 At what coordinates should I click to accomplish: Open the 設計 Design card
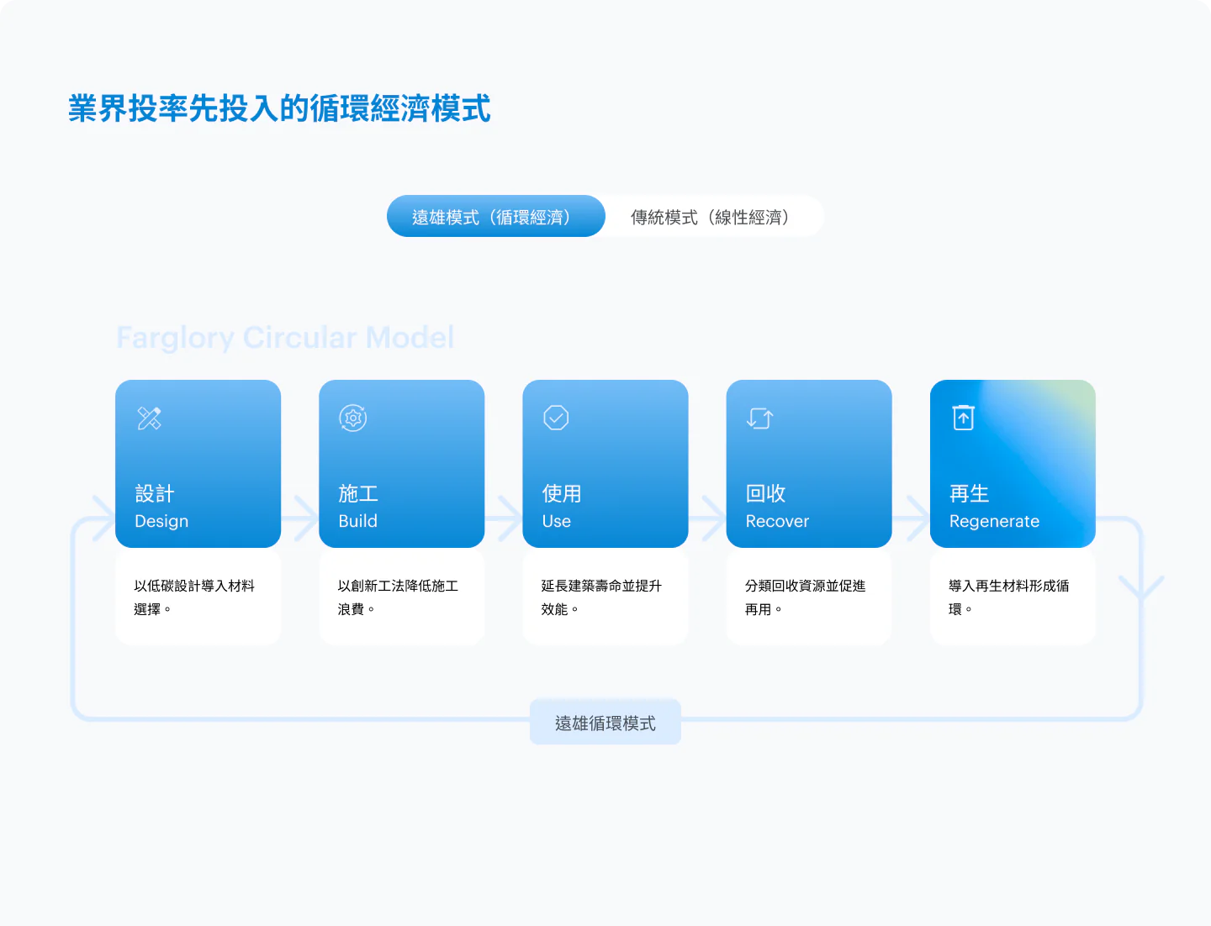[x=198, y=464]
